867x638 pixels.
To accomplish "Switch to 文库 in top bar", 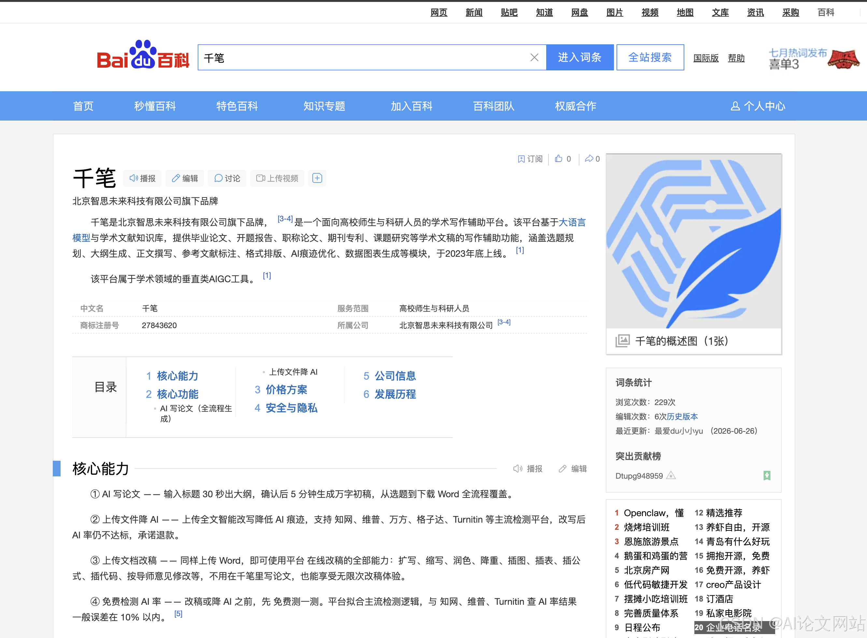I will [720, 13].
